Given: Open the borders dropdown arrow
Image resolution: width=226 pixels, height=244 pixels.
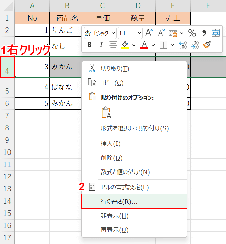Looking at the screenshot, I should (x=172, y=45).
